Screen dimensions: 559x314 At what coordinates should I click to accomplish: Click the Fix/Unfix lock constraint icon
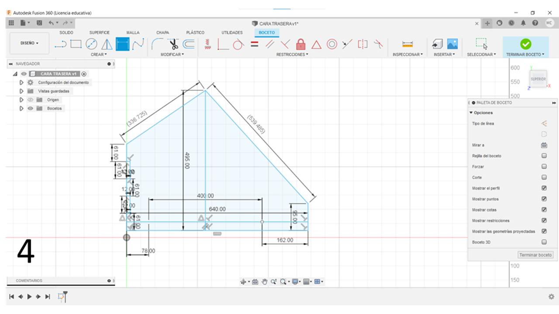click(x=300, y=44)
